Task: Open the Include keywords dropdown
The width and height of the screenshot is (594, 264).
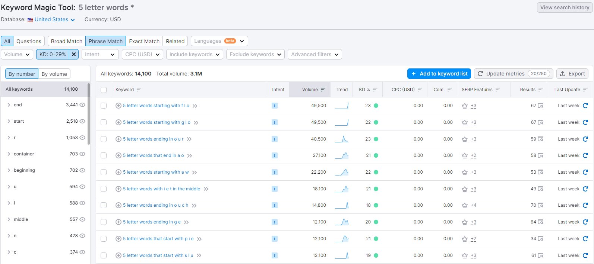Action: pyautogui.click(x=195, y=54)
